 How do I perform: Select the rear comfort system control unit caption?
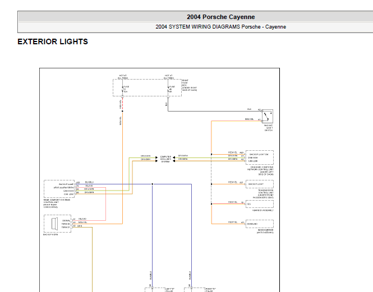tap(57, 203)
